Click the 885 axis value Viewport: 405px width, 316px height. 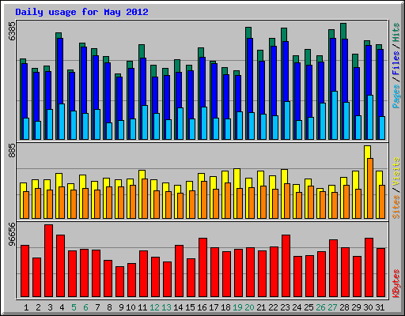click(12, 151)
